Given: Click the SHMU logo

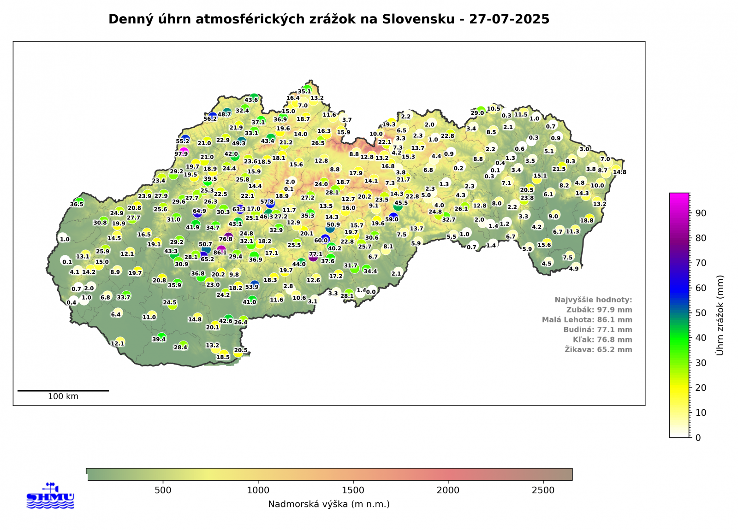Looking at the screenshot, I should click(50, 496).
